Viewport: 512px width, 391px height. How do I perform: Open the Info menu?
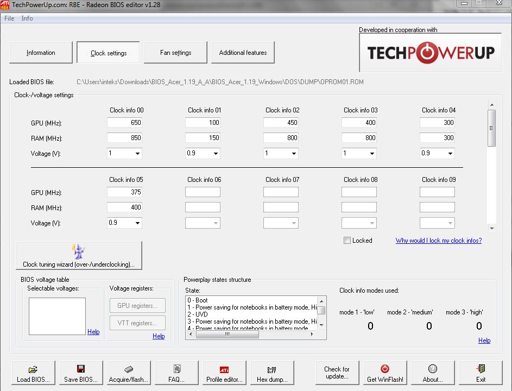tap(27, 18)
